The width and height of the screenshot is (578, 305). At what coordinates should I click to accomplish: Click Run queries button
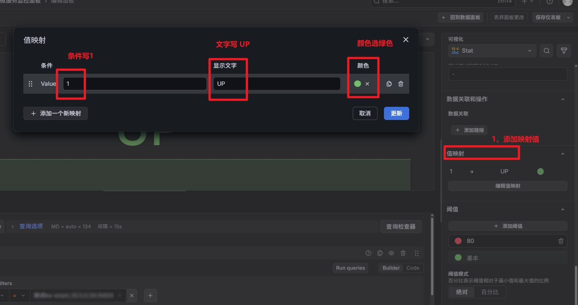pos(350,268)
